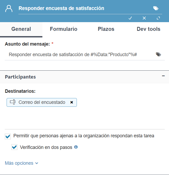Cancel editing with the header X icon
This screenshot has height=175, width=169.
point(144,18)
